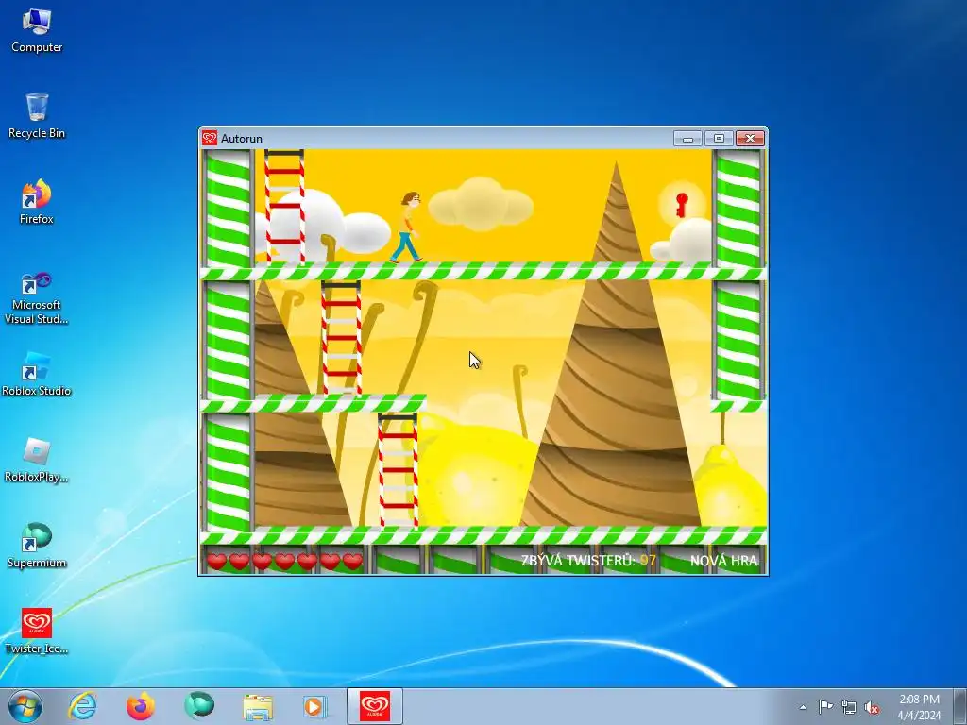Click the middle ladder in the game
The width and height of the screenshot is (967, 725).
tap(341, 338)
